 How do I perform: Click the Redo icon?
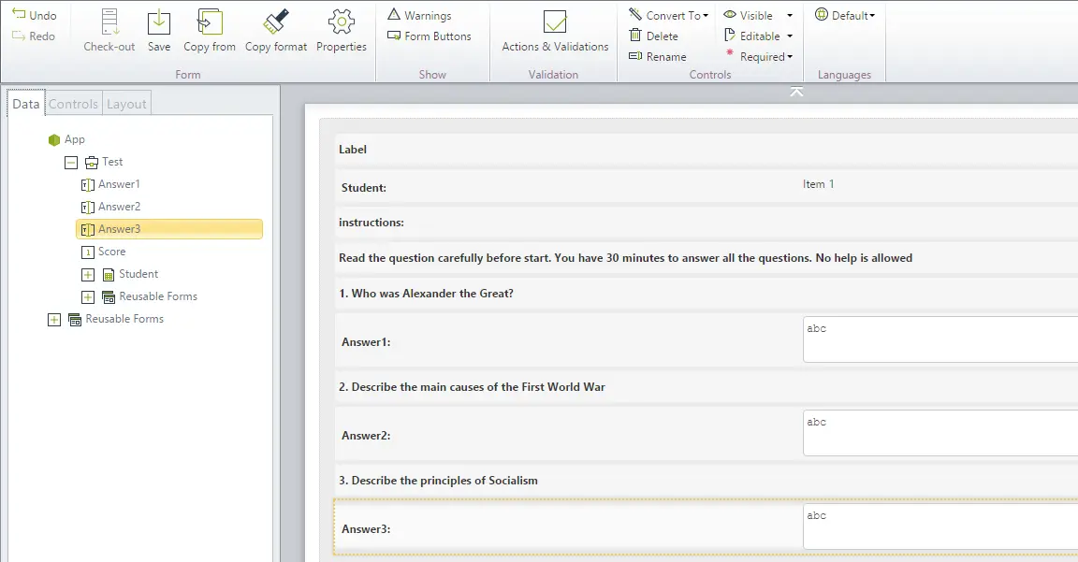[x=19, y=36]
